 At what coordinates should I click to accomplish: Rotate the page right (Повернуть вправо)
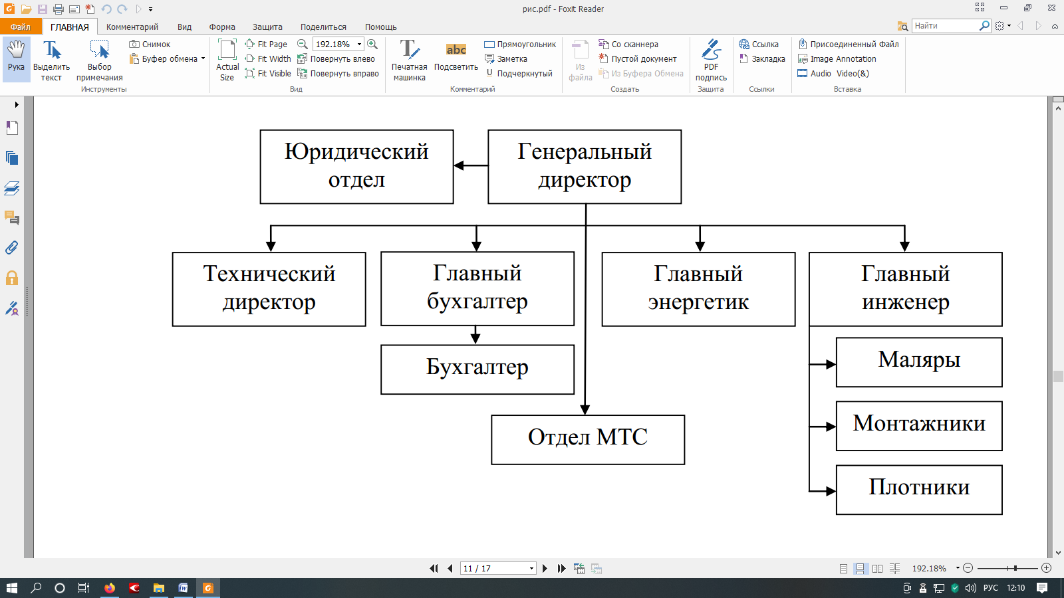(x=338, y=74)
